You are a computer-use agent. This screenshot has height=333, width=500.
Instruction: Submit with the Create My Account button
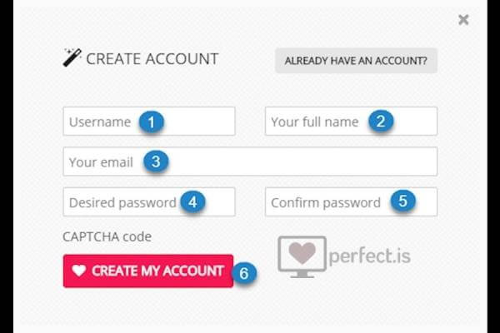point(148,271)
